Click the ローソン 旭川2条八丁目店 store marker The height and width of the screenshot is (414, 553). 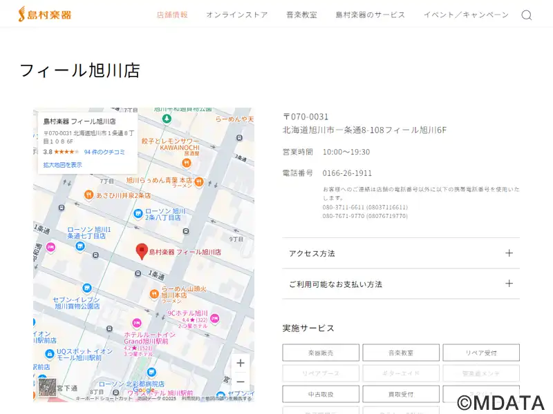point(138,213)
